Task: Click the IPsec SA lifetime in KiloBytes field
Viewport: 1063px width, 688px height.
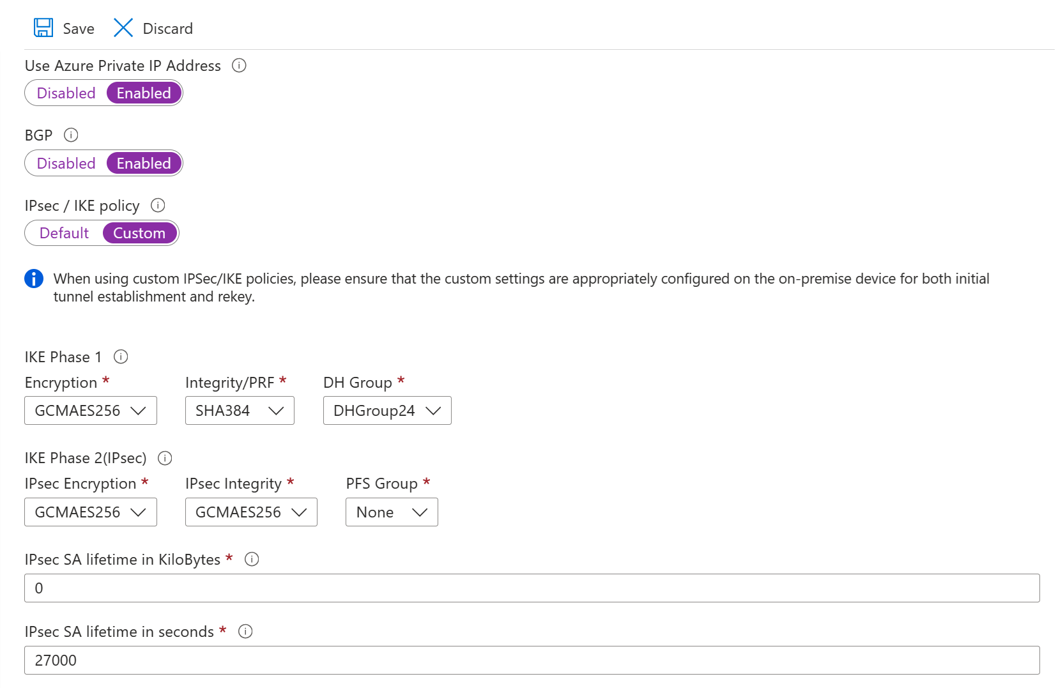Action: pos(256,588)
